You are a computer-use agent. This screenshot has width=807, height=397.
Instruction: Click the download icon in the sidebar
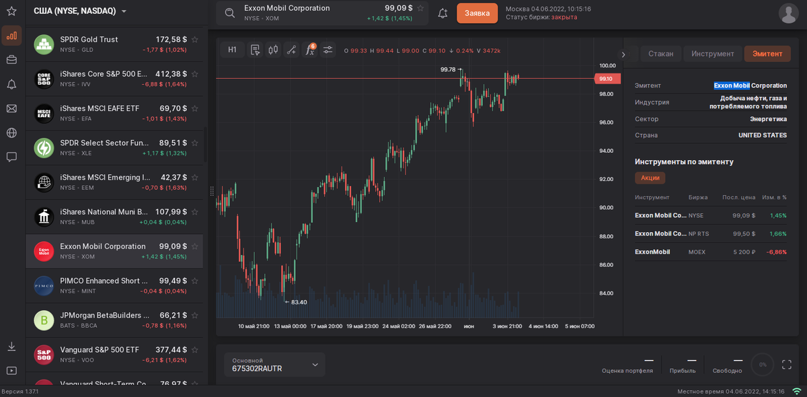tap(11, 346)
